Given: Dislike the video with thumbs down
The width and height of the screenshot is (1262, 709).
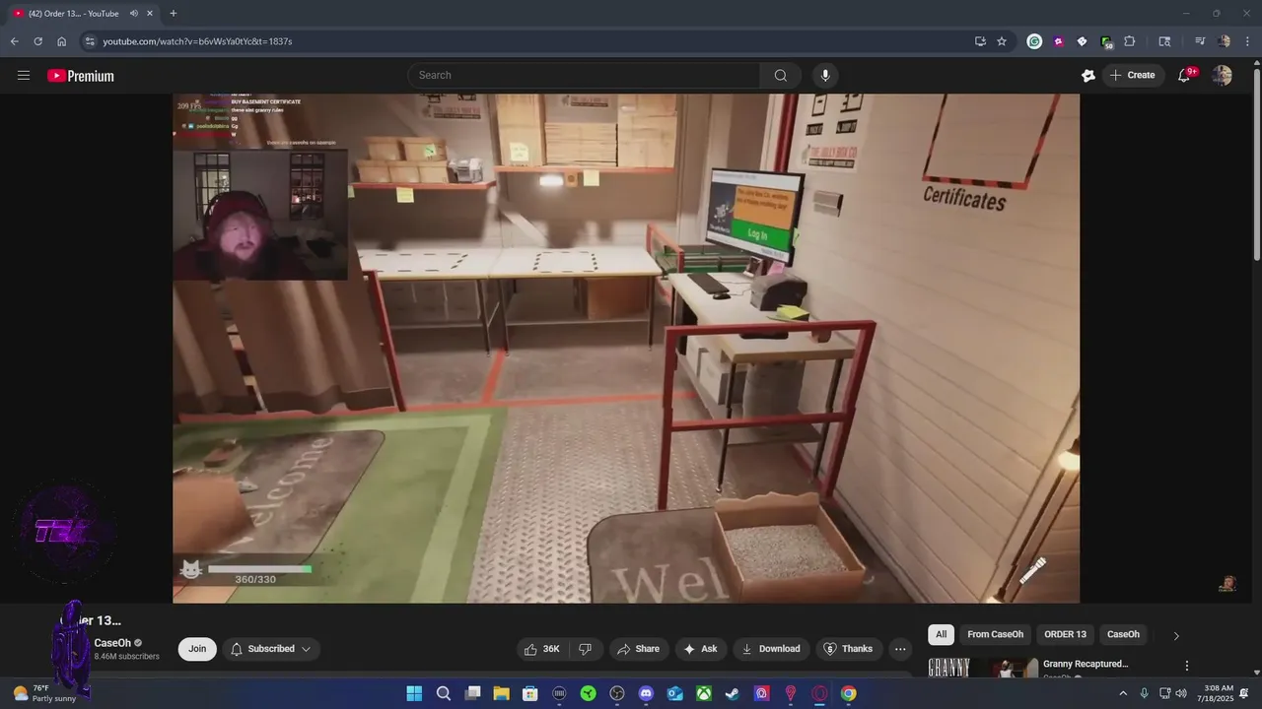Looking at the screenshot, I should 586,649.
